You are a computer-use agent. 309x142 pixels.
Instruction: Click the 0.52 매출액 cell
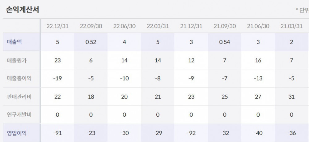[91, 42]
